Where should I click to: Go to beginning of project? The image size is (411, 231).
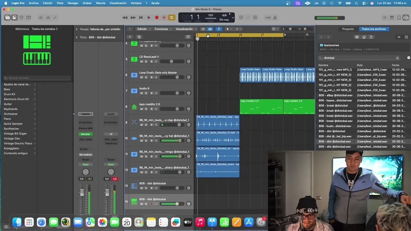click(141, 18)
